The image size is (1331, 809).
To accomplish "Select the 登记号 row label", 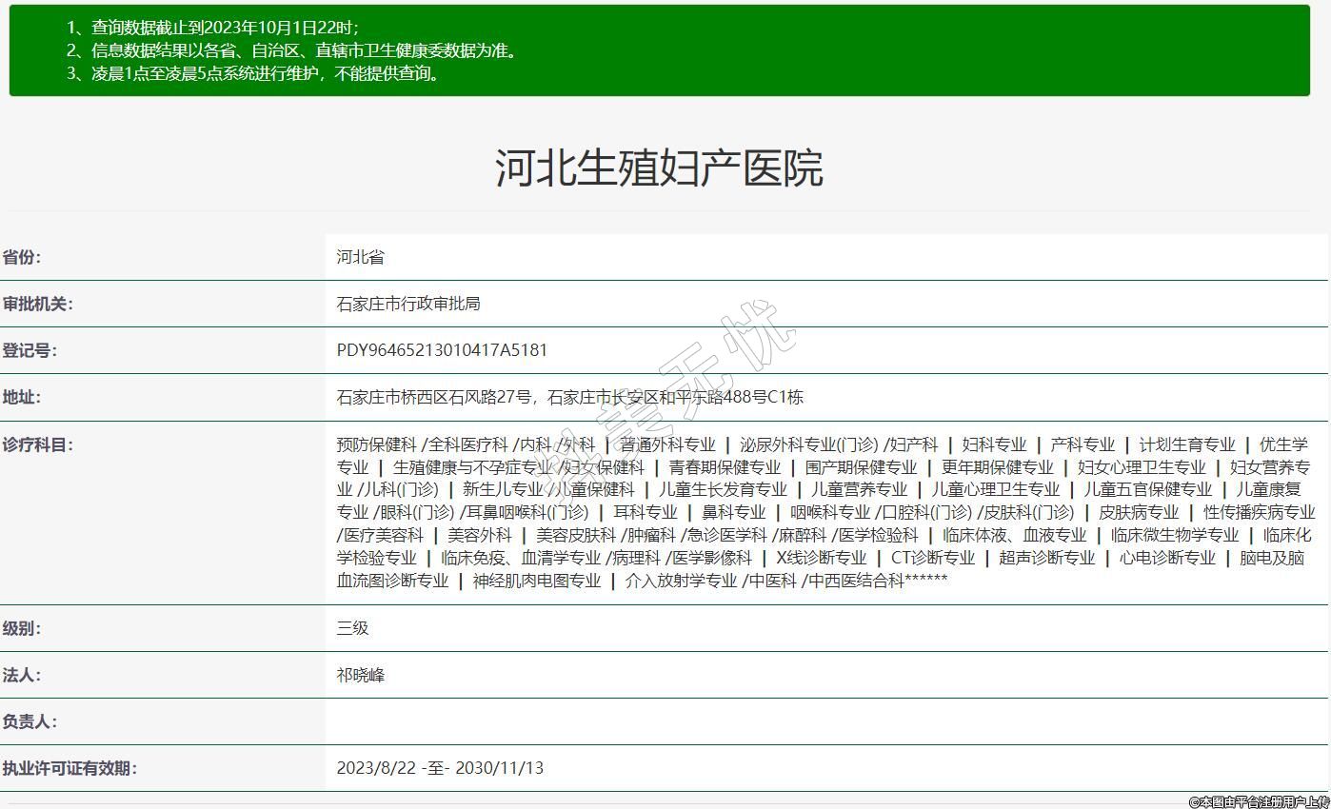I will point(30,350).
